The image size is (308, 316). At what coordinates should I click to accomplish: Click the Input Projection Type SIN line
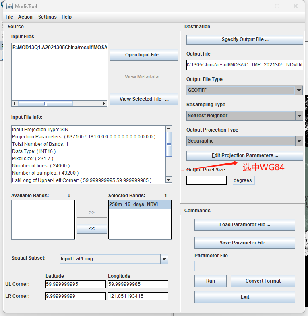40,130
